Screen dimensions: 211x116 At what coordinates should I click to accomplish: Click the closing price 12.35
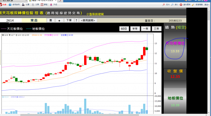pyautogui.click(x=175, y=76)
